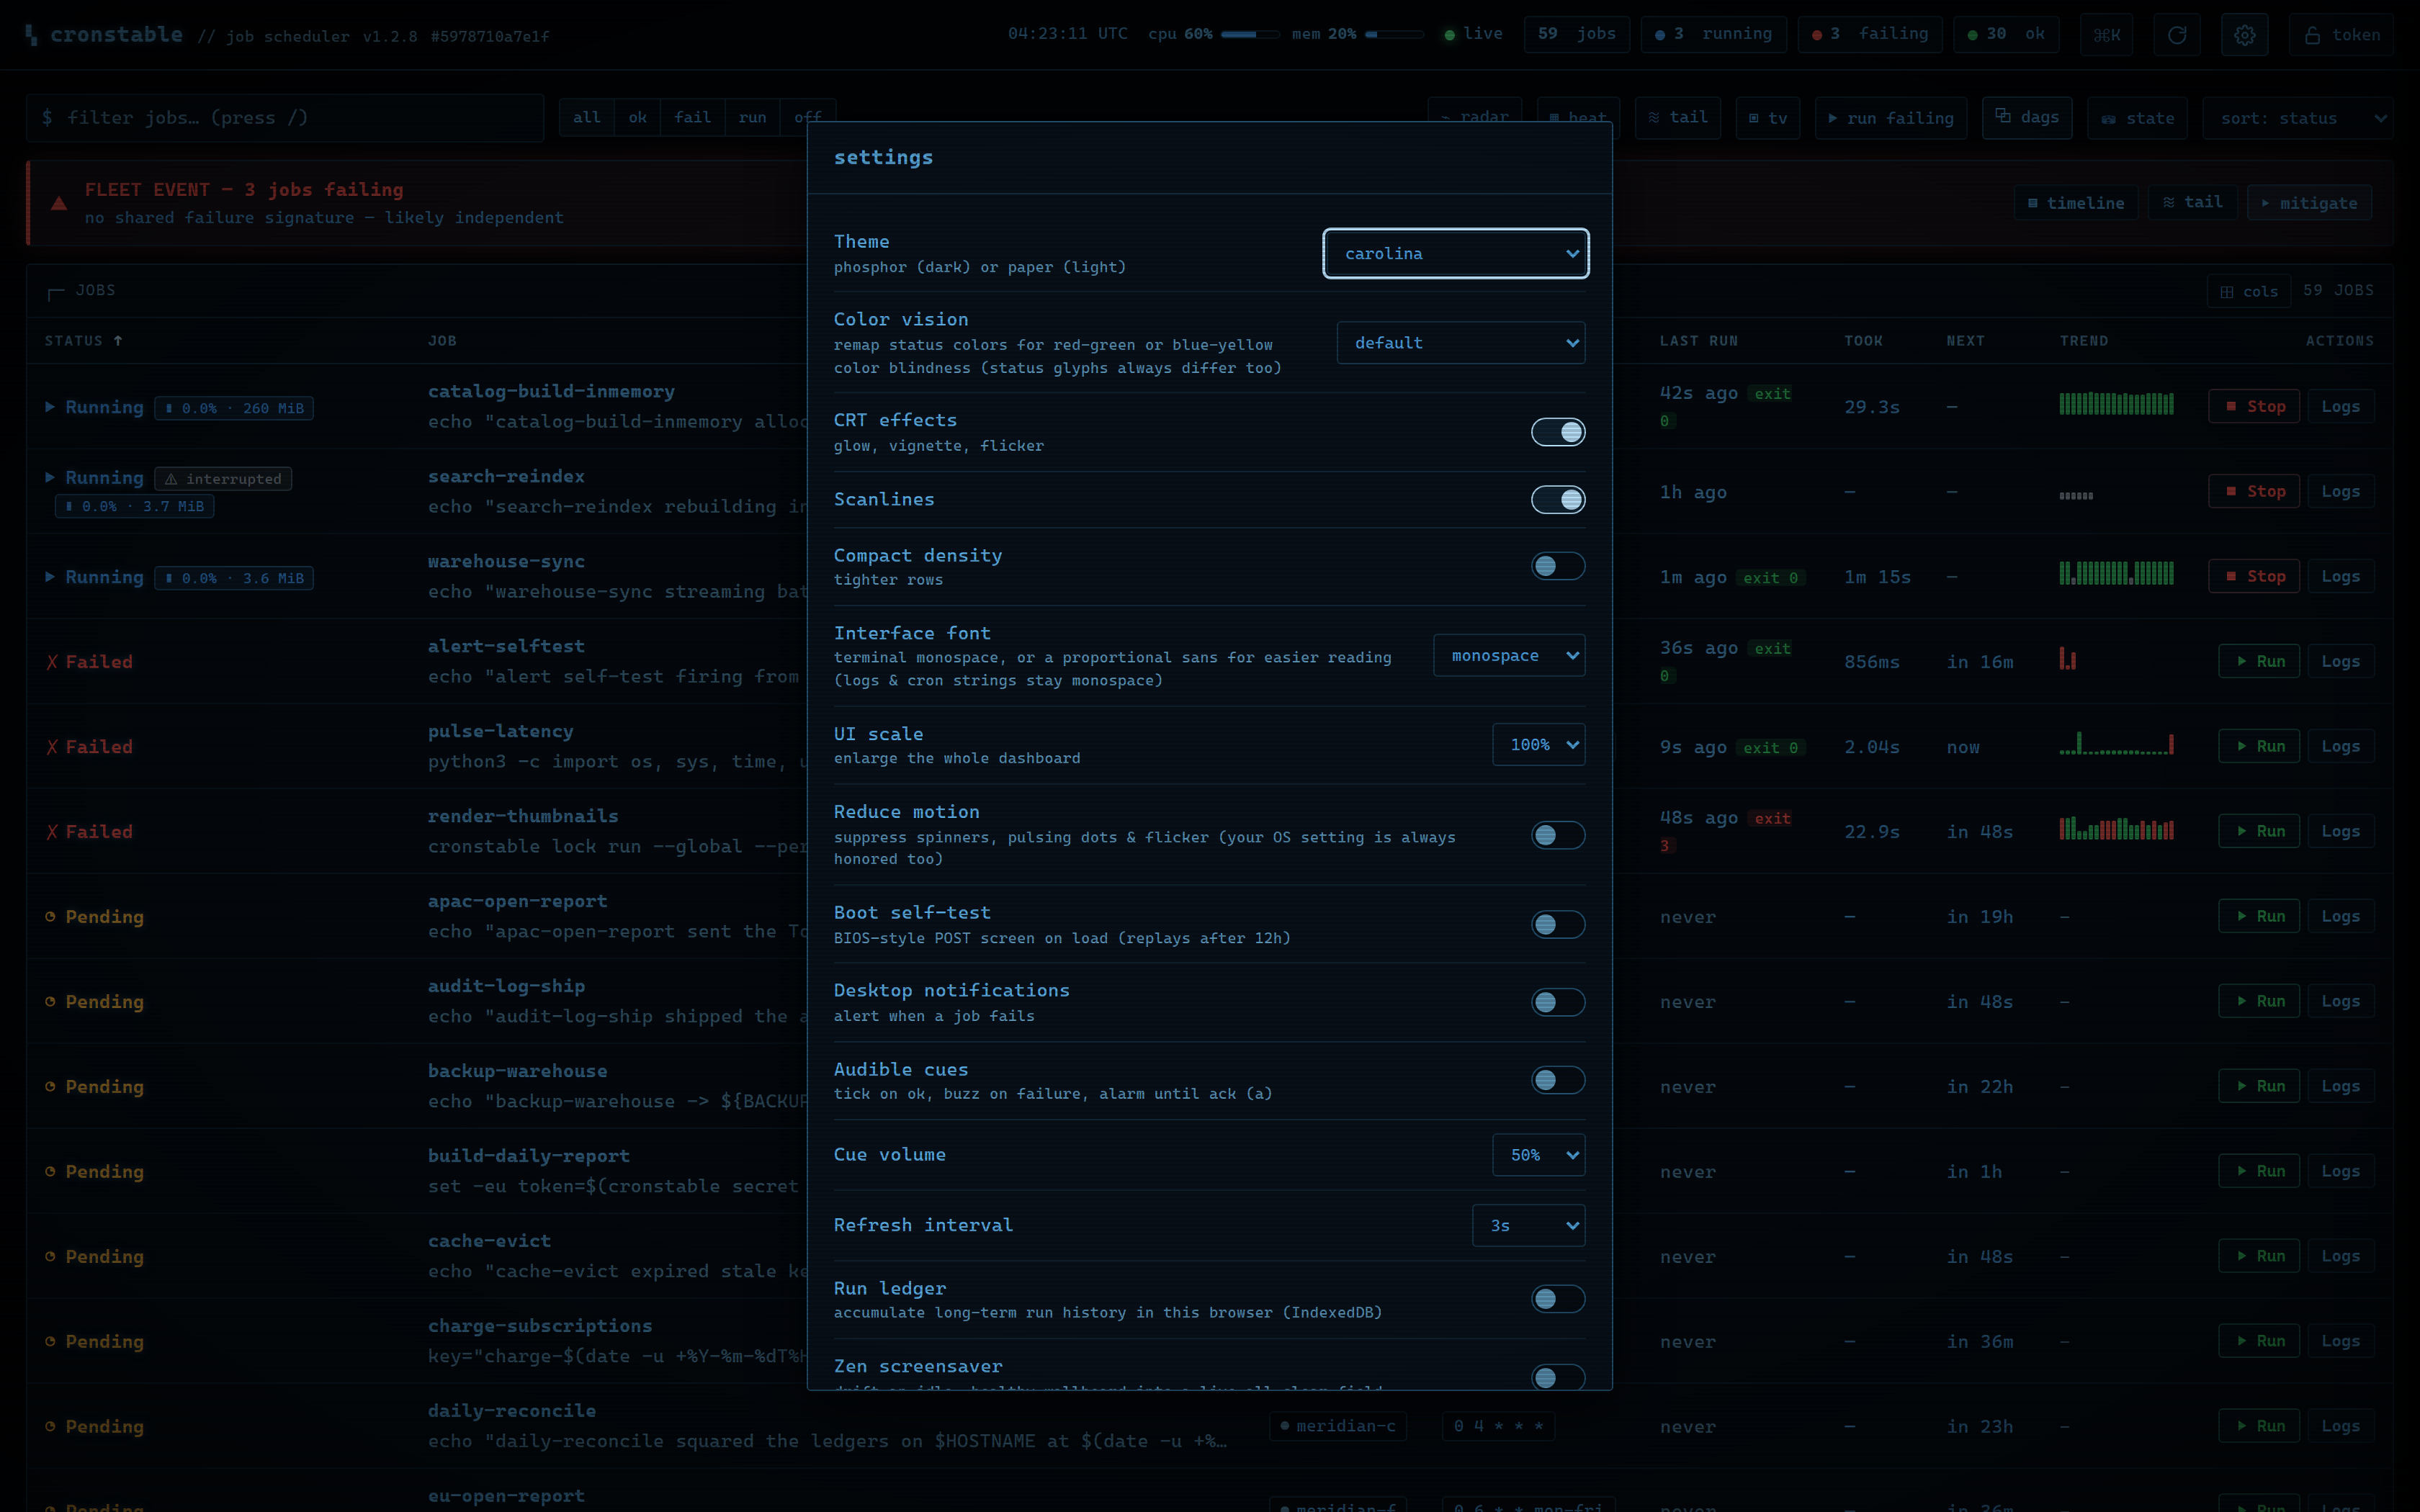The width and height of the screenshot is (2420, 1512).
Task: Open the state button in toolbar
Action: click(x=2137, y=118)
